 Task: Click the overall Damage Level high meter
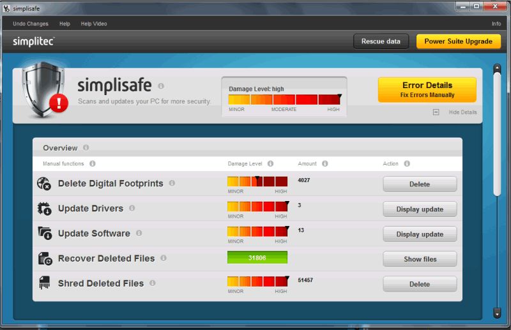point(284,99)
